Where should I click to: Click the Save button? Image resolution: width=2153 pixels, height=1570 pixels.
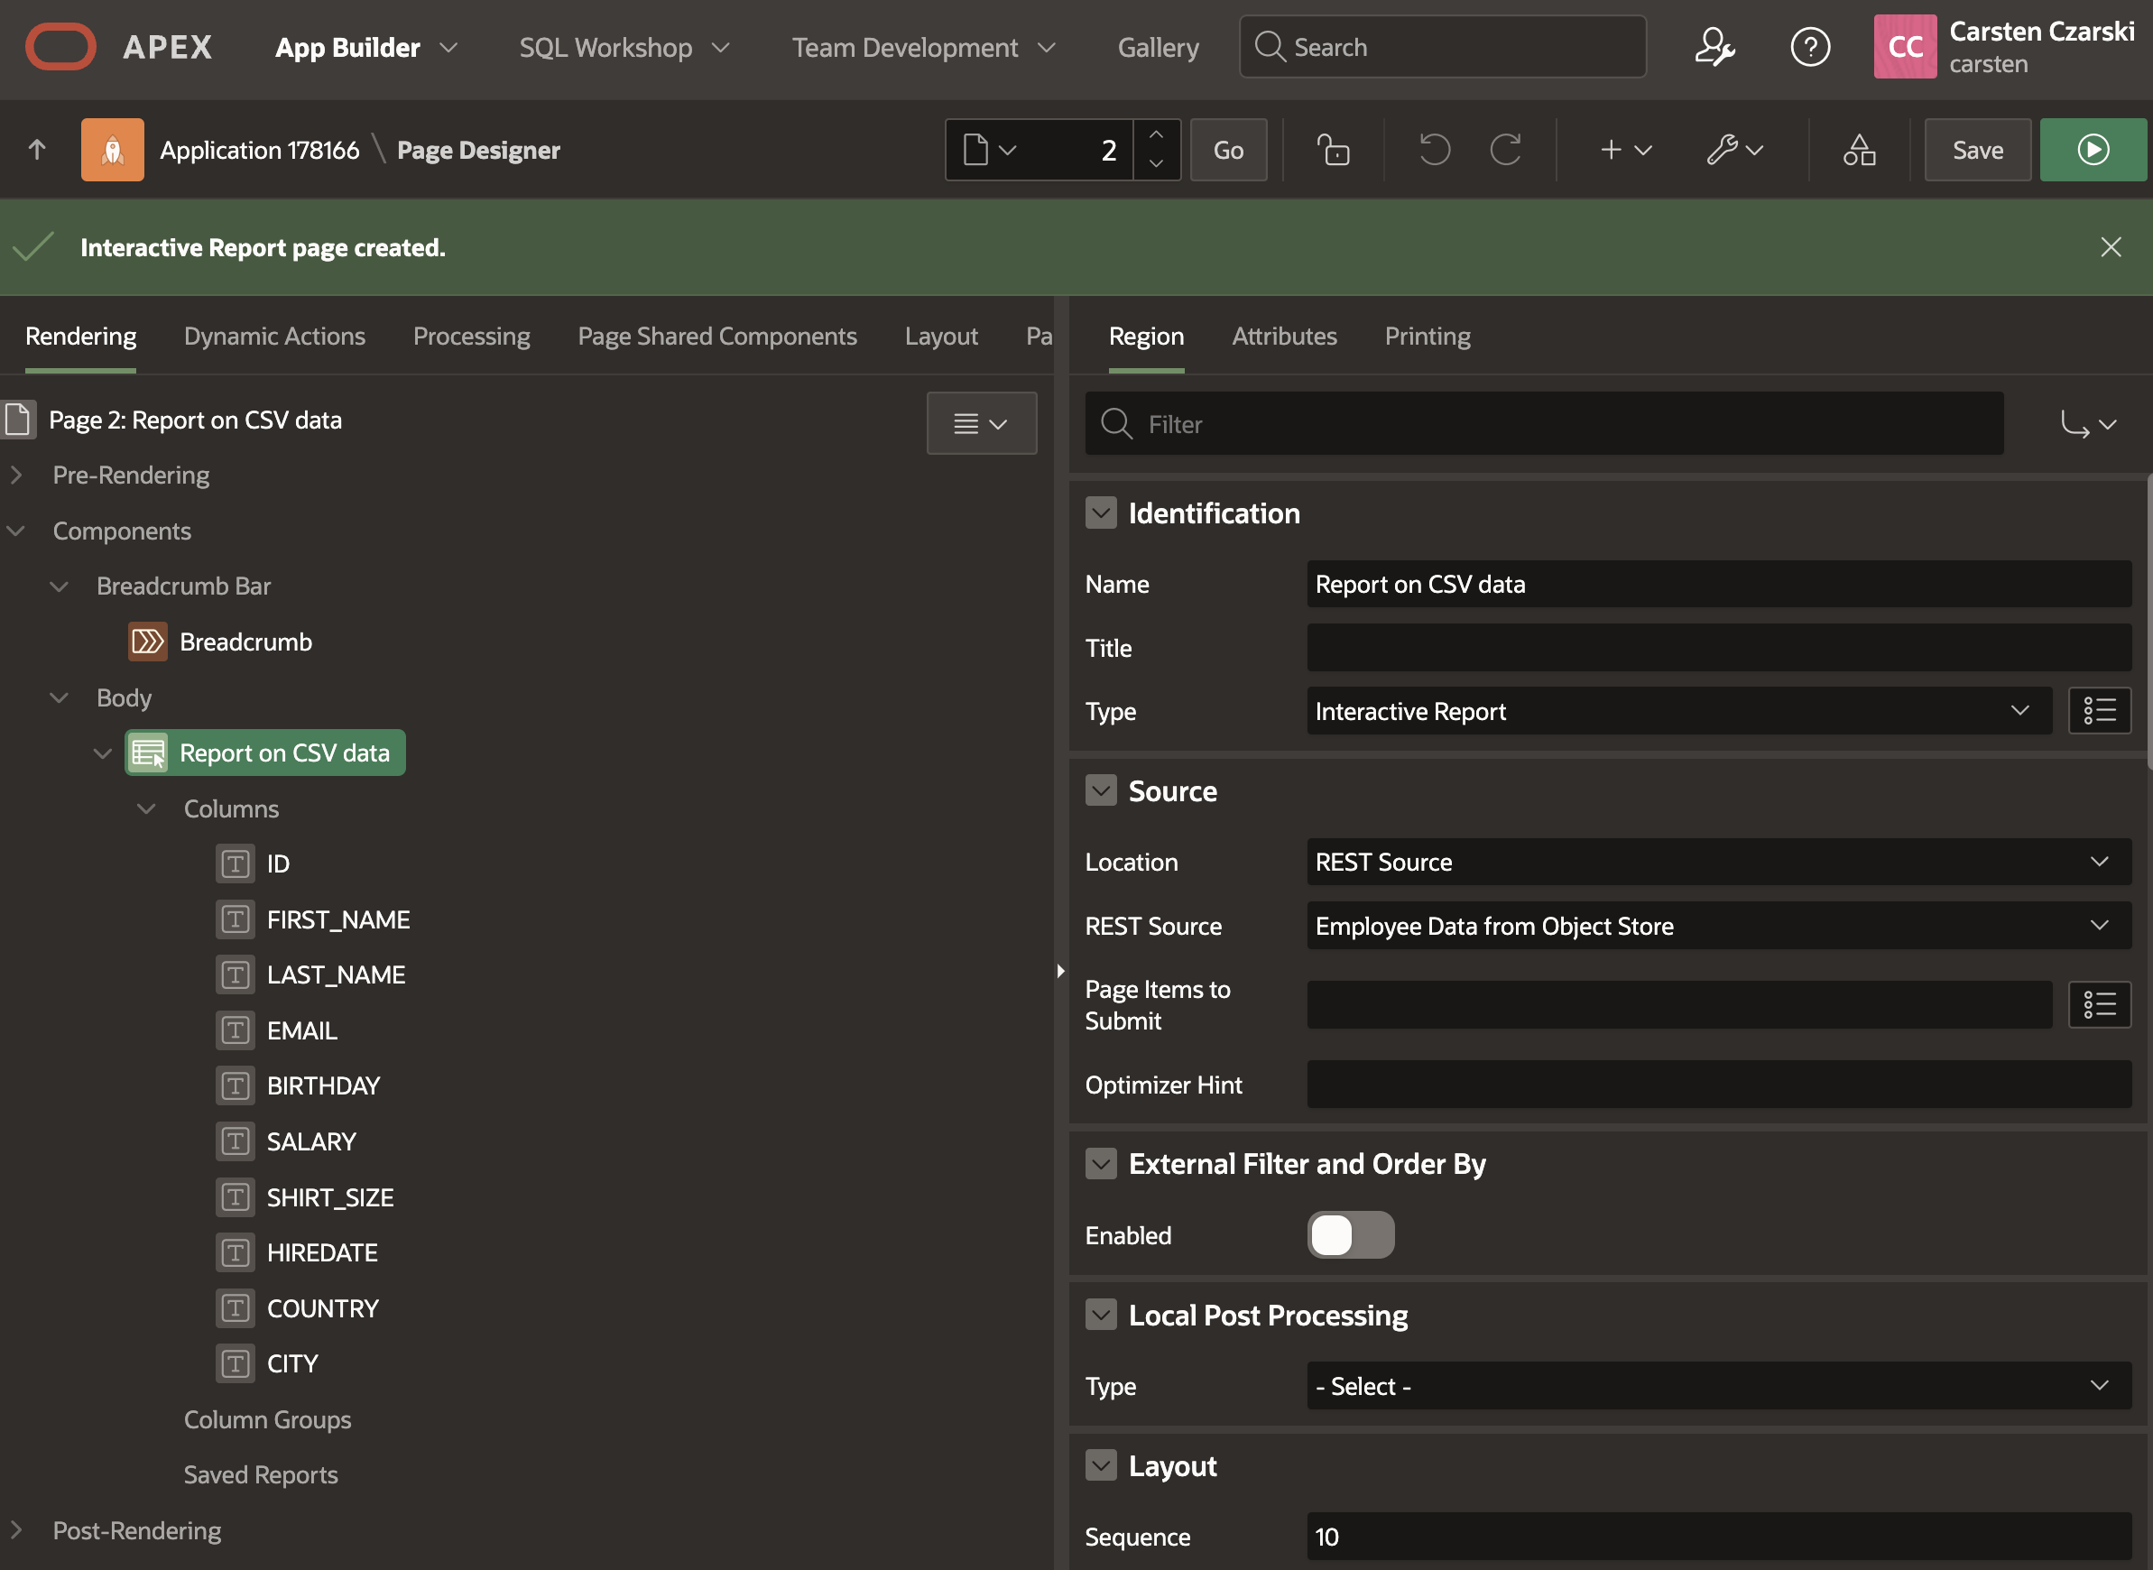(x=1977, y=150)
